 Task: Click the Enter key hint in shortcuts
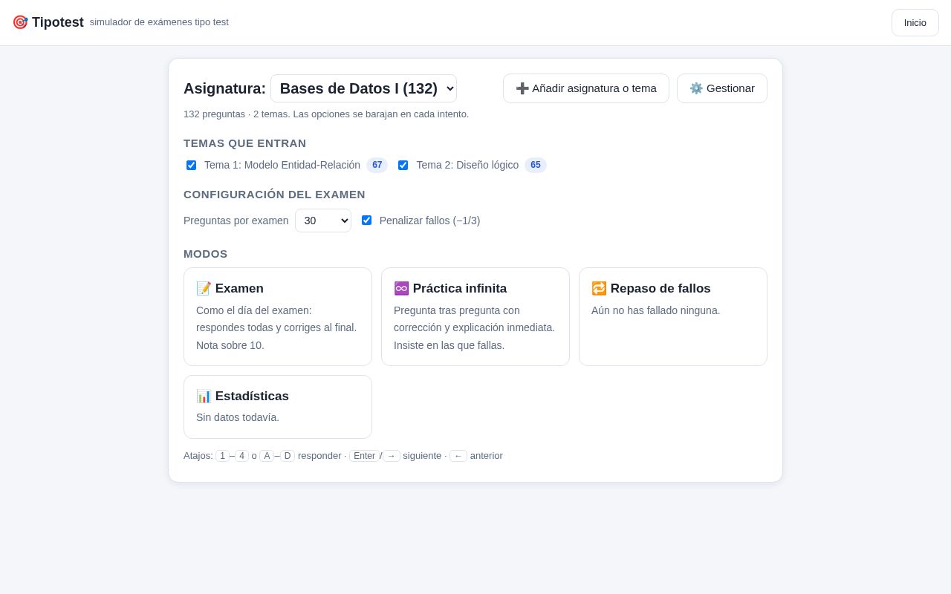click(x=365, y=456)
